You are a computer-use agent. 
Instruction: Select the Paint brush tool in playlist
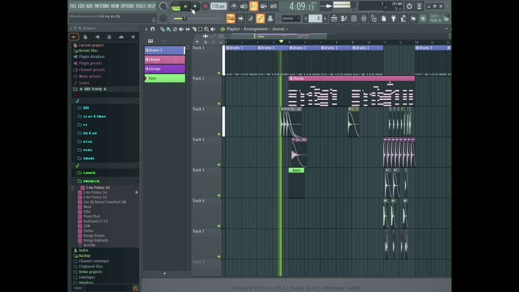[169, 29]
